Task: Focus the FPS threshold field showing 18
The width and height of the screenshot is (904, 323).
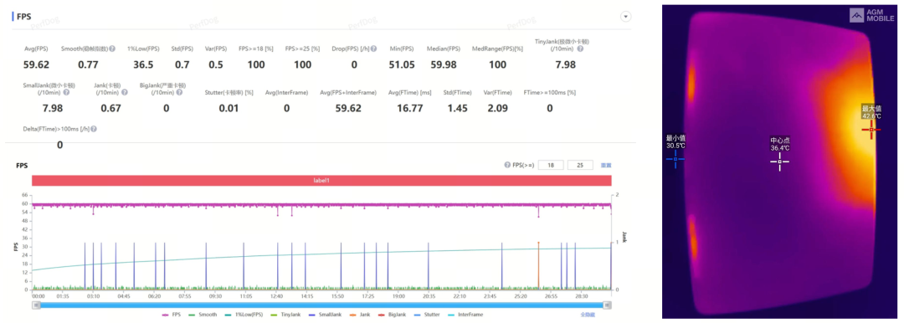Action: [551, 165]
